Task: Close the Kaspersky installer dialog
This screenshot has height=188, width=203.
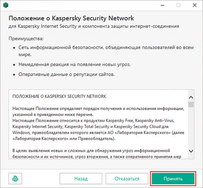Action: tap(195, 5)
